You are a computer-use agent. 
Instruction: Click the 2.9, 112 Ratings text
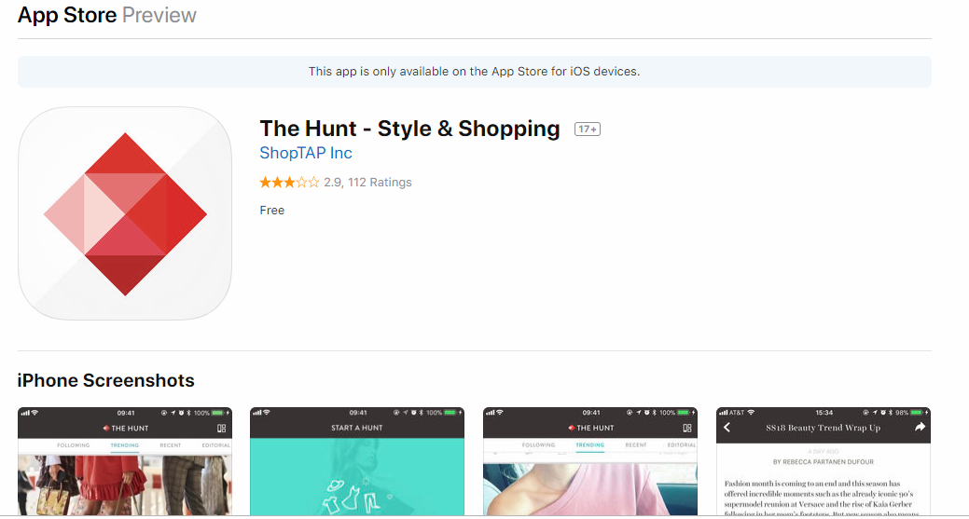coord(367,183)
